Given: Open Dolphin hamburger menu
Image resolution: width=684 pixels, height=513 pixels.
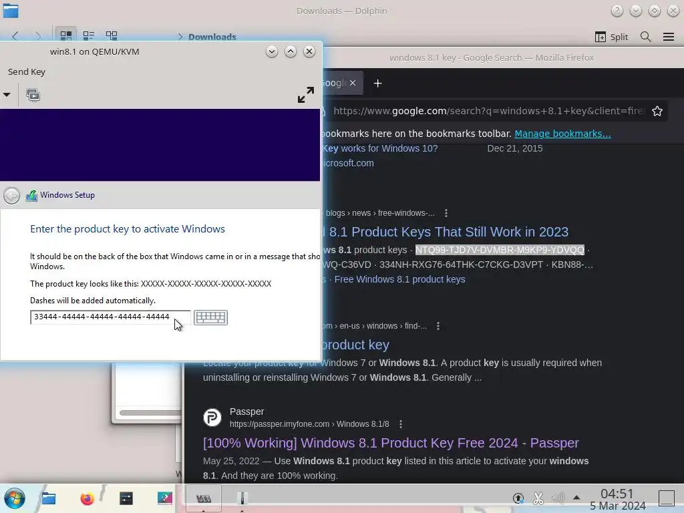Looking at the screenshot, I should [668, 37].
